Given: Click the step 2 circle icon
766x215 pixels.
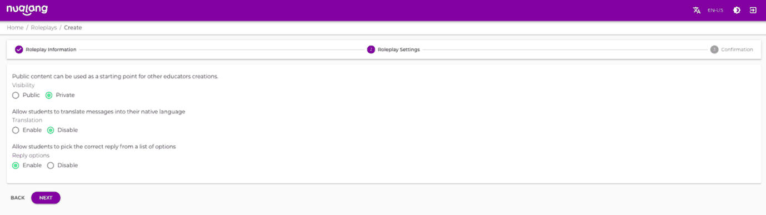Looking at the screenshot, I should tap(371, 49).
